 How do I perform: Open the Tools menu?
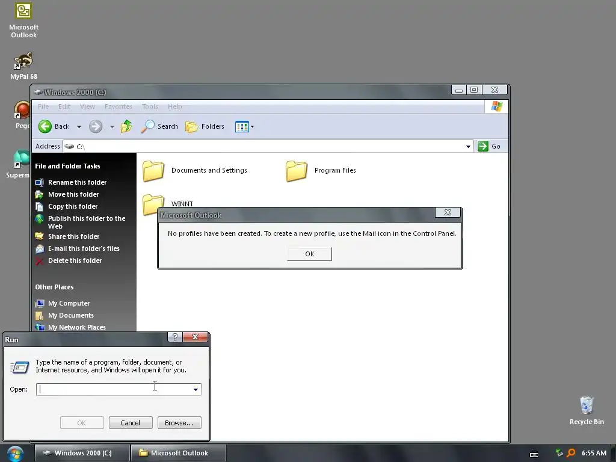click(150, 106)
